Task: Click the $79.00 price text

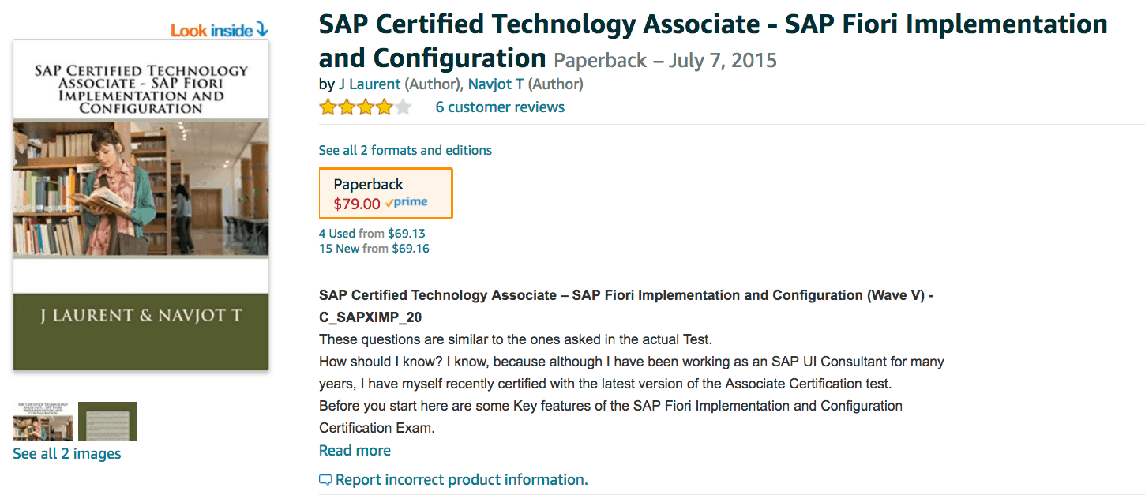Action: pos(357,204)
